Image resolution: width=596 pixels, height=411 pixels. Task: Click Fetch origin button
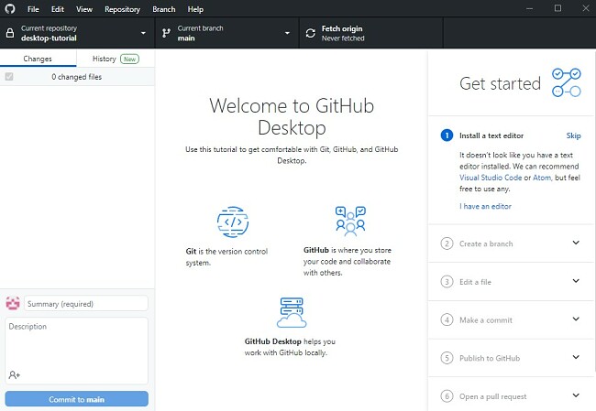[x=371, y=33]
